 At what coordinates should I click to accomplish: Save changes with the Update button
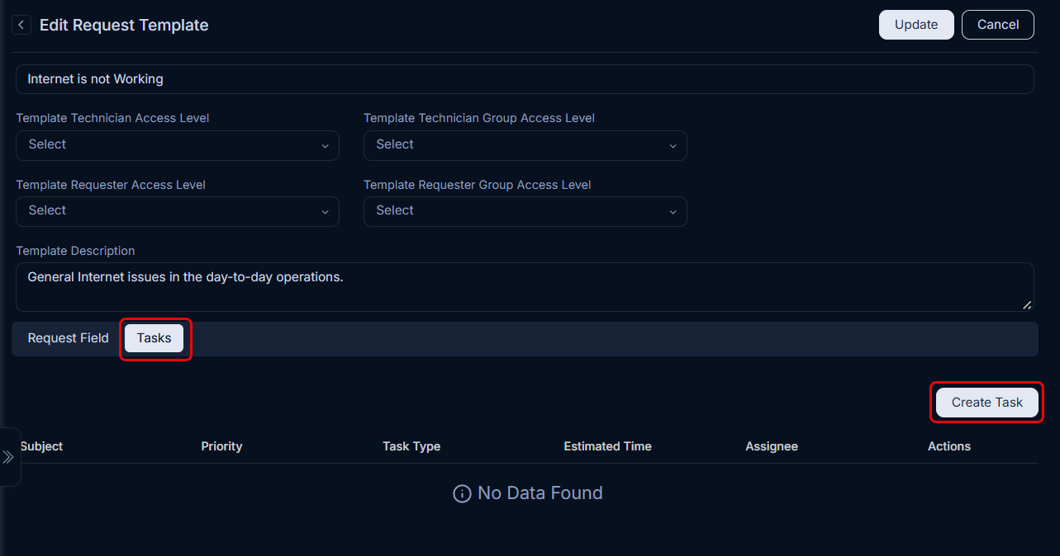(916, 25)
